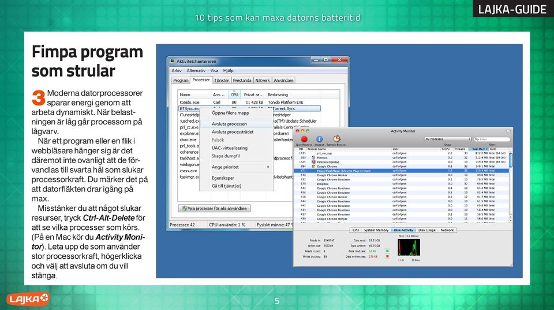Choose Avsluta processen from context menu
554x310 pixels.
[237, 124]
